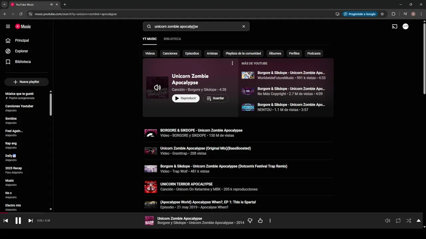Filter results by Episodios

click(x=192, y=53)
